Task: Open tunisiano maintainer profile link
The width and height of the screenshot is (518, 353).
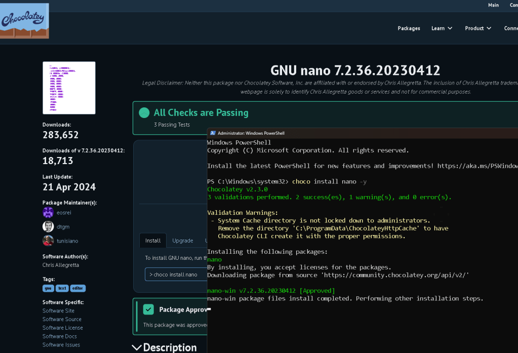Action: tap(67, 241)
